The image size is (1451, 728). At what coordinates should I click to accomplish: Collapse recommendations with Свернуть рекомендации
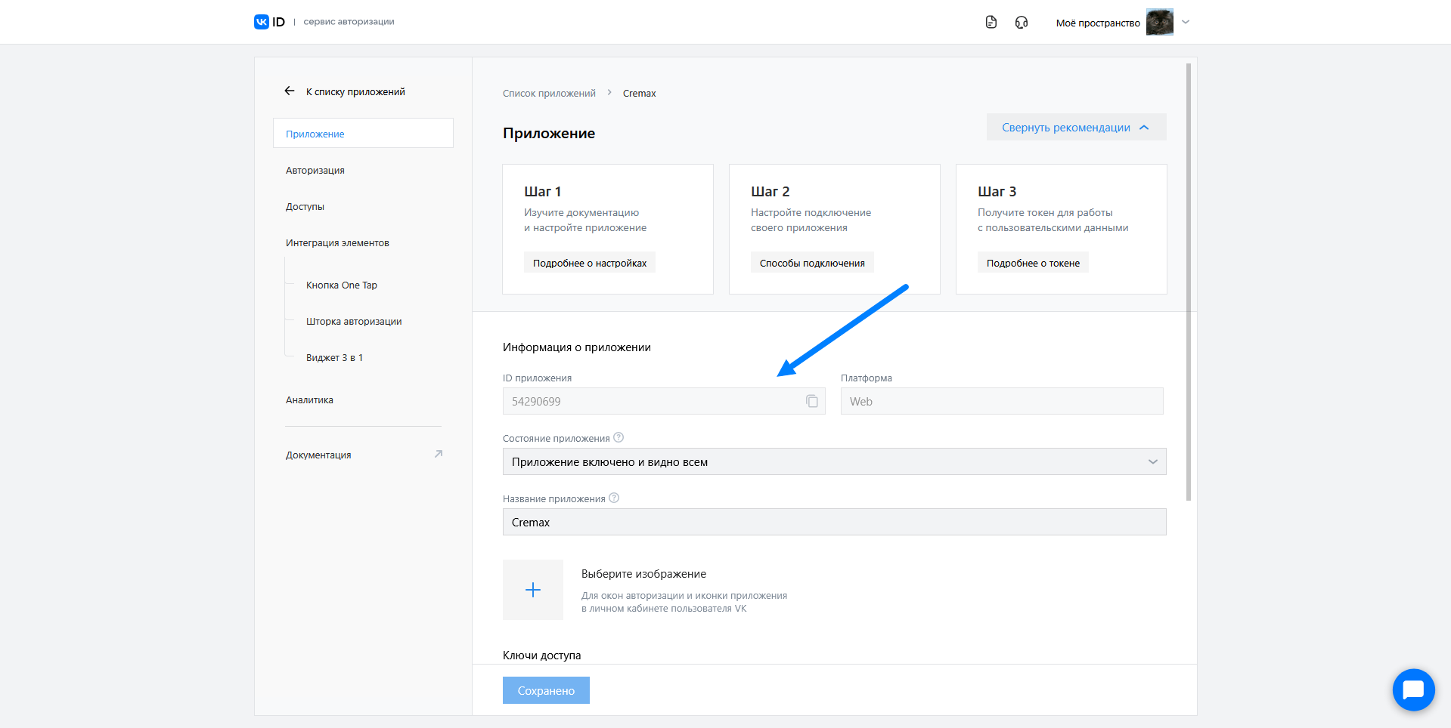point(1075,128)
